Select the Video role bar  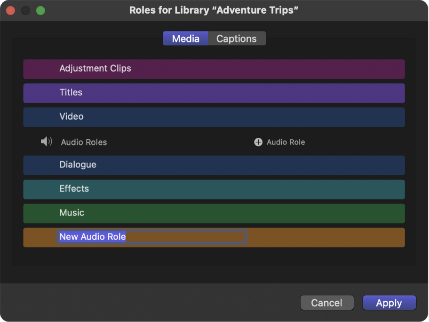coord(214,117)
